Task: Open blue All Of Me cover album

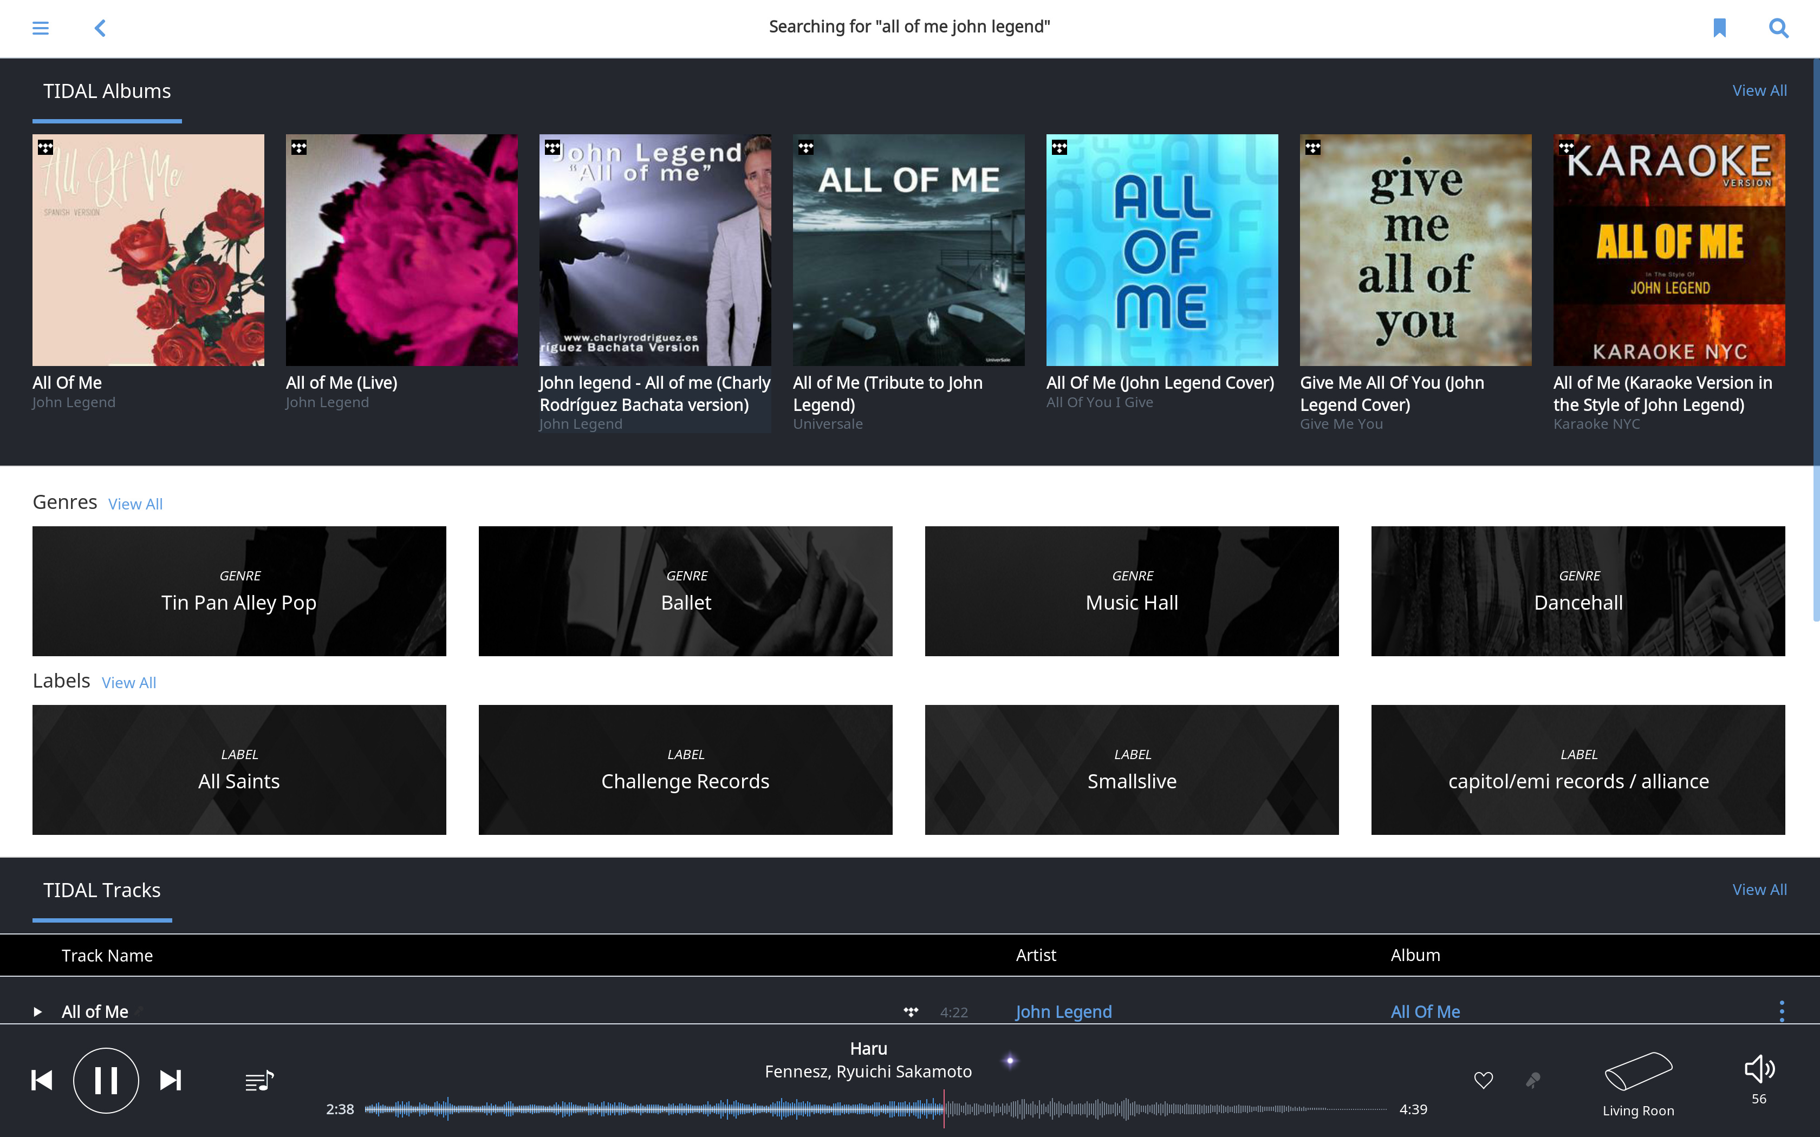Action: coord(1162,250)
